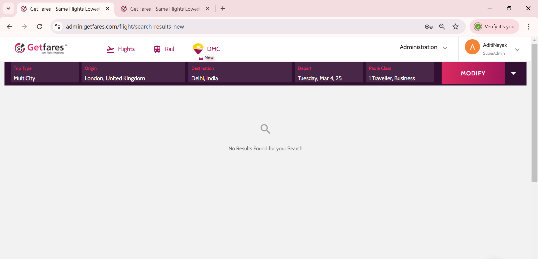Image resolution: width=538 pixels, height=259 pixels.
Task: Open the Rail section
Action: click(164, 49)
